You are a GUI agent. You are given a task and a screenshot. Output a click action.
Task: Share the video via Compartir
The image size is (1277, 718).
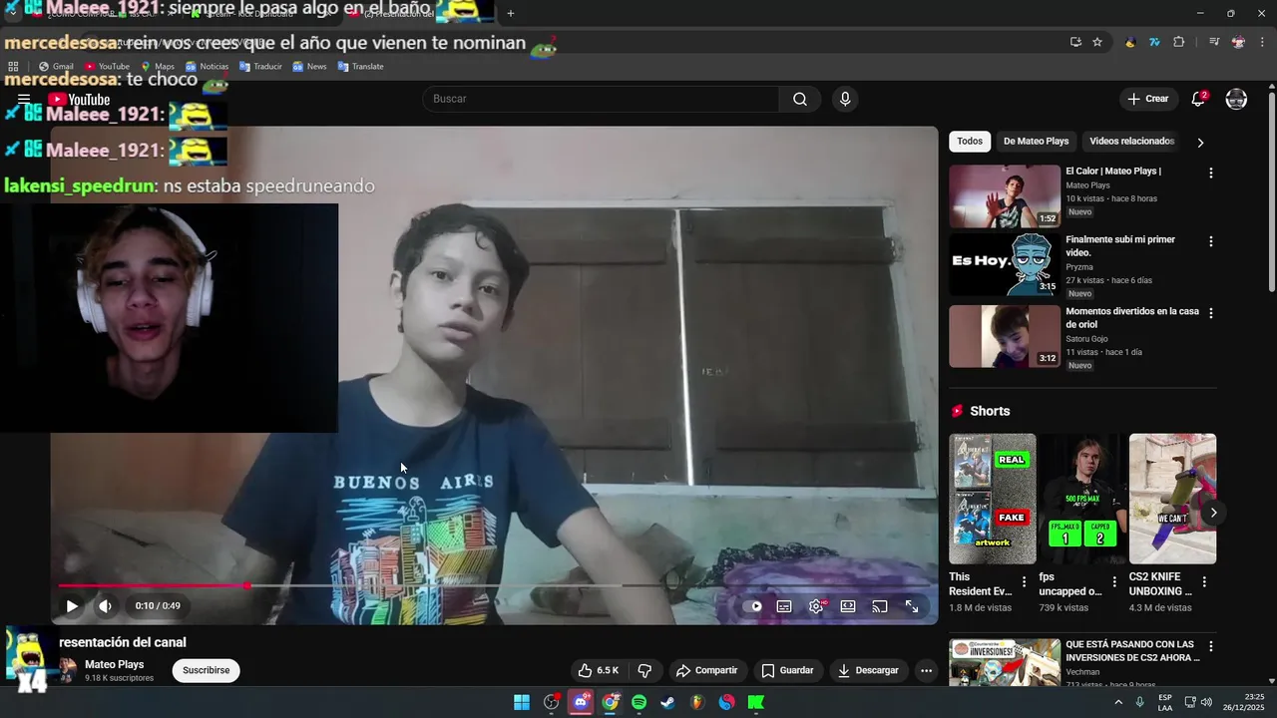tap(706, 670)
